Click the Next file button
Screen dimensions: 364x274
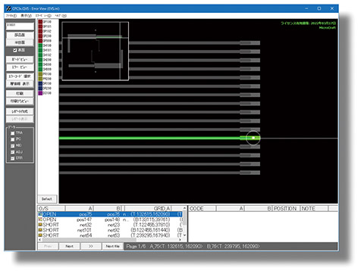pos(112,246)
